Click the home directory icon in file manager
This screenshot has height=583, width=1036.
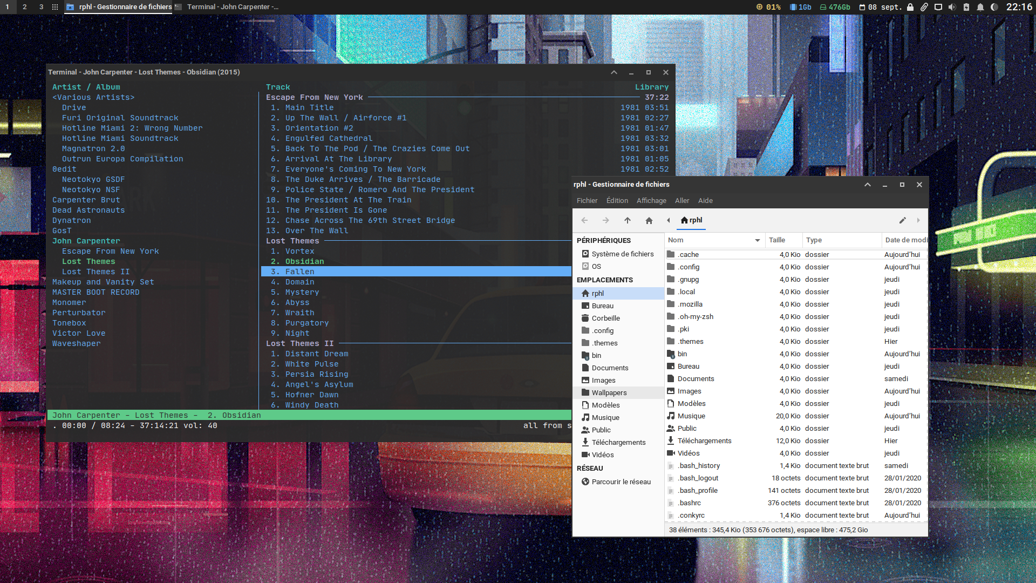tap(649, 220)
